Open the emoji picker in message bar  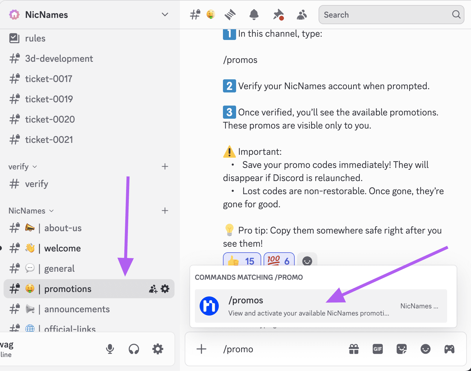[425, 349]
